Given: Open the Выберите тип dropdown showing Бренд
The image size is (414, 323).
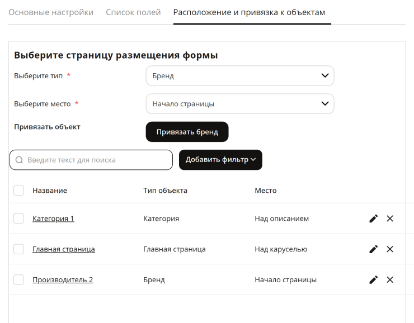Looking at the screenshot, I should 240,75.
